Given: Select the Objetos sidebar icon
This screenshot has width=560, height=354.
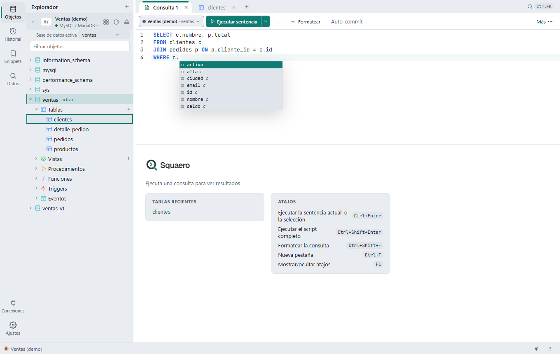Looking at the screenshot, I should click(x=13, y=12).
